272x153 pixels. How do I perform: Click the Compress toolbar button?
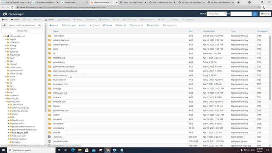188,20
